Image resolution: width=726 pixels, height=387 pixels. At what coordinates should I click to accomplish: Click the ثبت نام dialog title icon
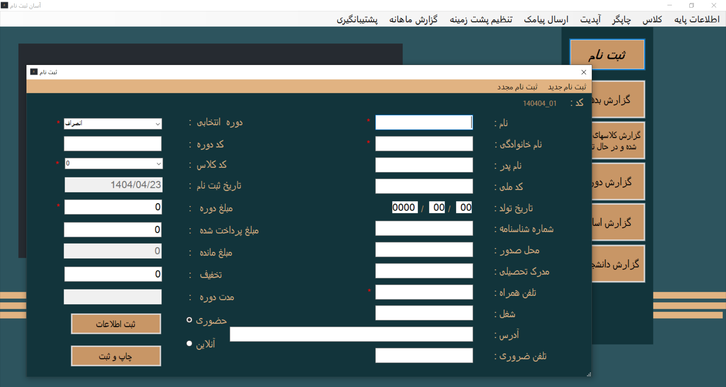point(34,72)
